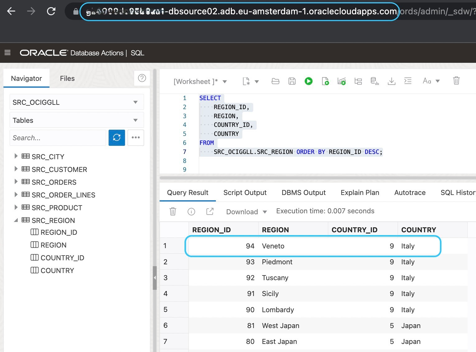Sort by the COUNTRY column header
Screen dimensions: 476x352
432,230
